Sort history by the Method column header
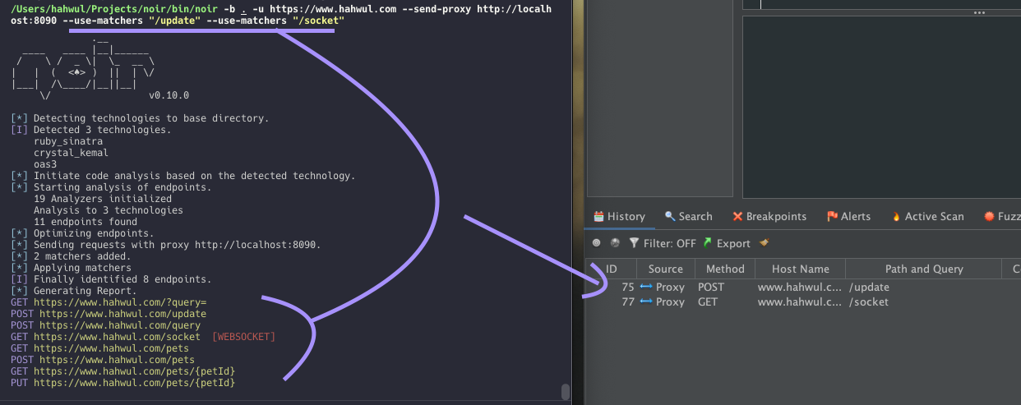Viewport: 1021px width, 405px height. pyautogui.click(x=724, y=269)
